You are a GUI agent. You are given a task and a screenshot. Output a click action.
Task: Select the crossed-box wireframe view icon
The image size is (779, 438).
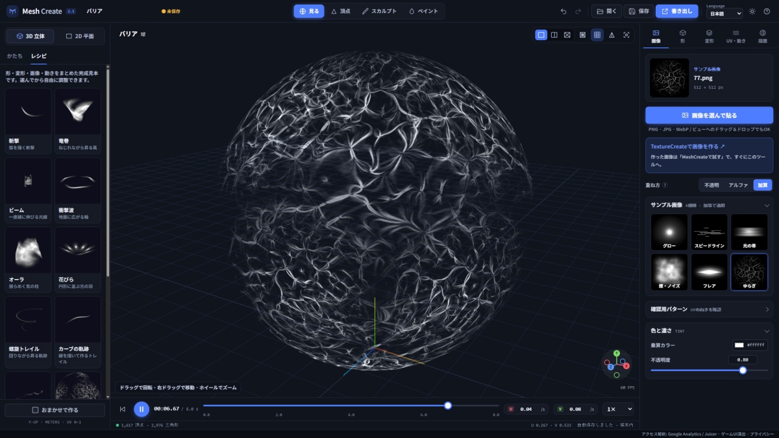point(567,34)
